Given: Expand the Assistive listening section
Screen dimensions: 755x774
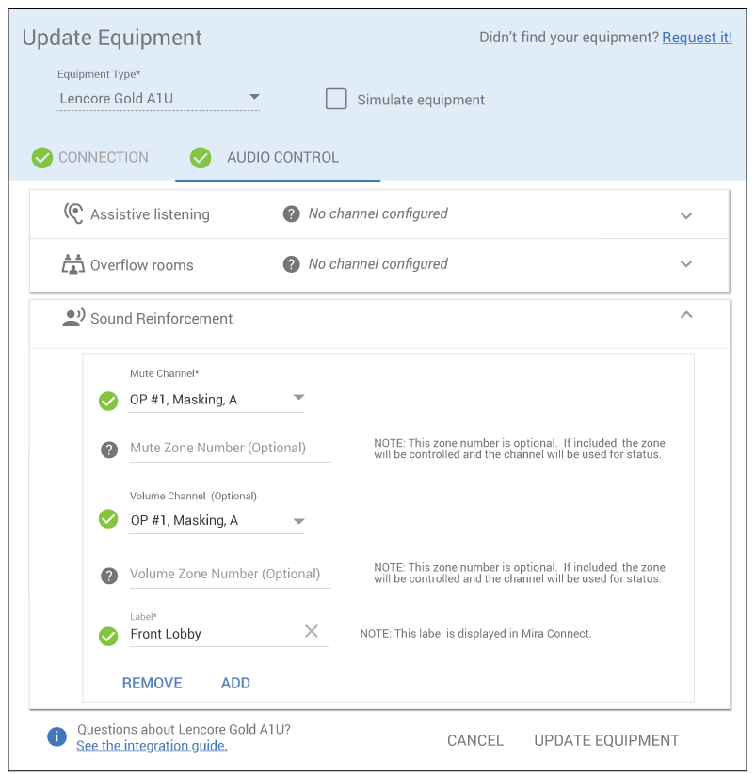Looking at the screenshot, I should (x=686, y=214).
